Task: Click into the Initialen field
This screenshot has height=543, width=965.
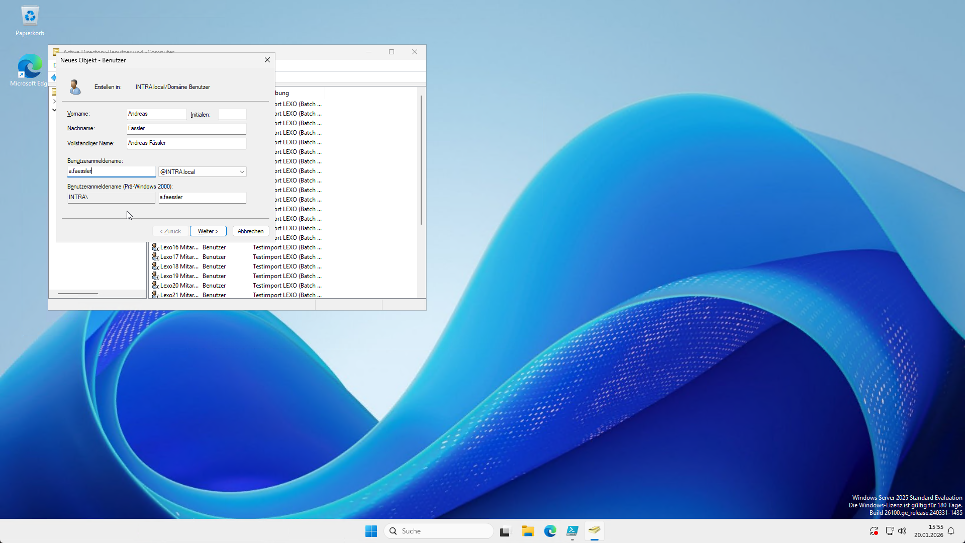Action: tap(232, 115)
